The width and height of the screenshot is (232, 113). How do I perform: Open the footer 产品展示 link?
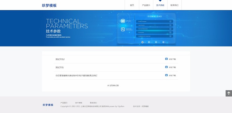tap(64, 103)
